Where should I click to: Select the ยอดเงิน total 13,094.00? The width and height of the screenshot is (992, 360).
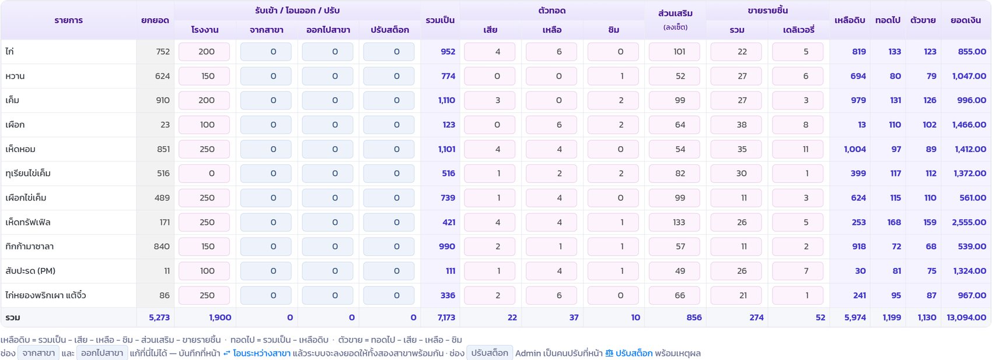966,317
